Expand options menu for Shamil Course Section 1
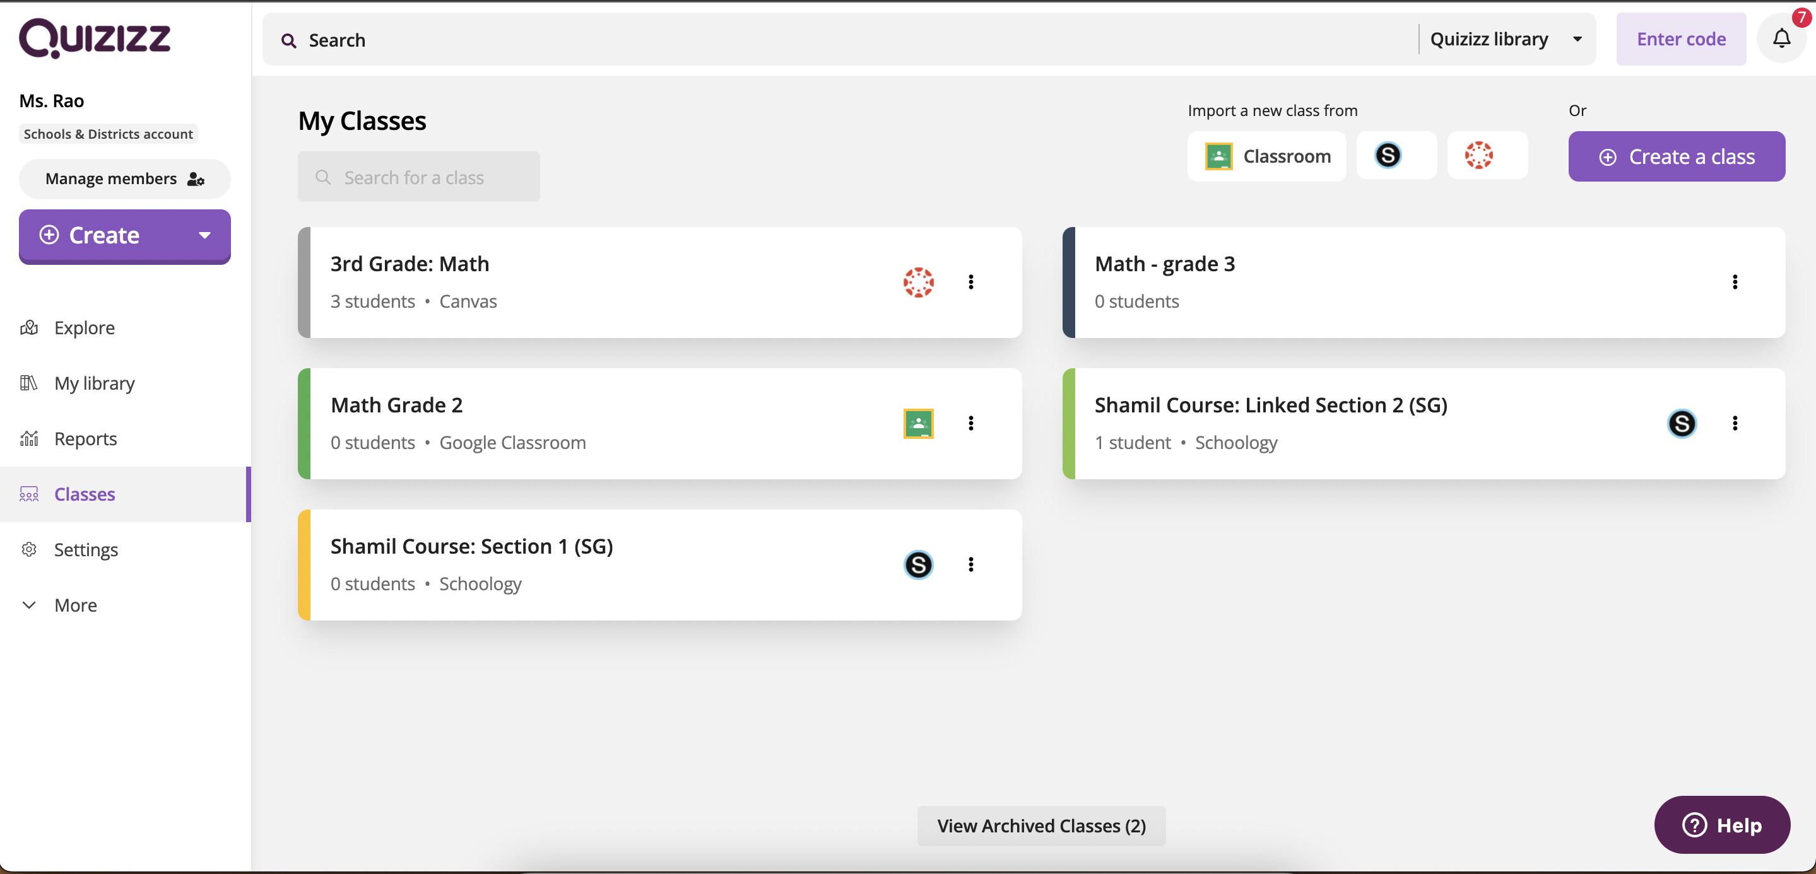The width and height of the screenshot is (1816, 874). tap(972, 565)
